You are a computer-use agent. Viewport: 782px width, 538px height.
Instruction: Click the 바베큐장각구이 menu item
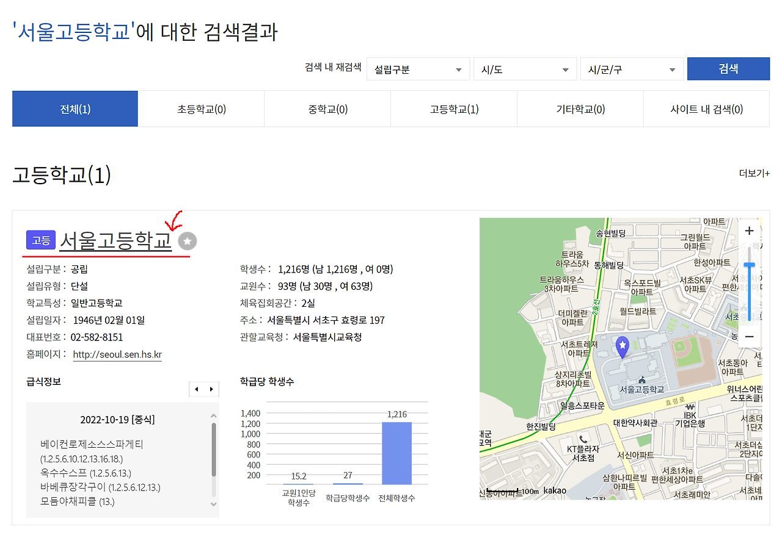pos(73,487)
